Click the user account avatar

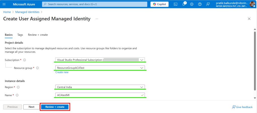click(x=252, y=4)
